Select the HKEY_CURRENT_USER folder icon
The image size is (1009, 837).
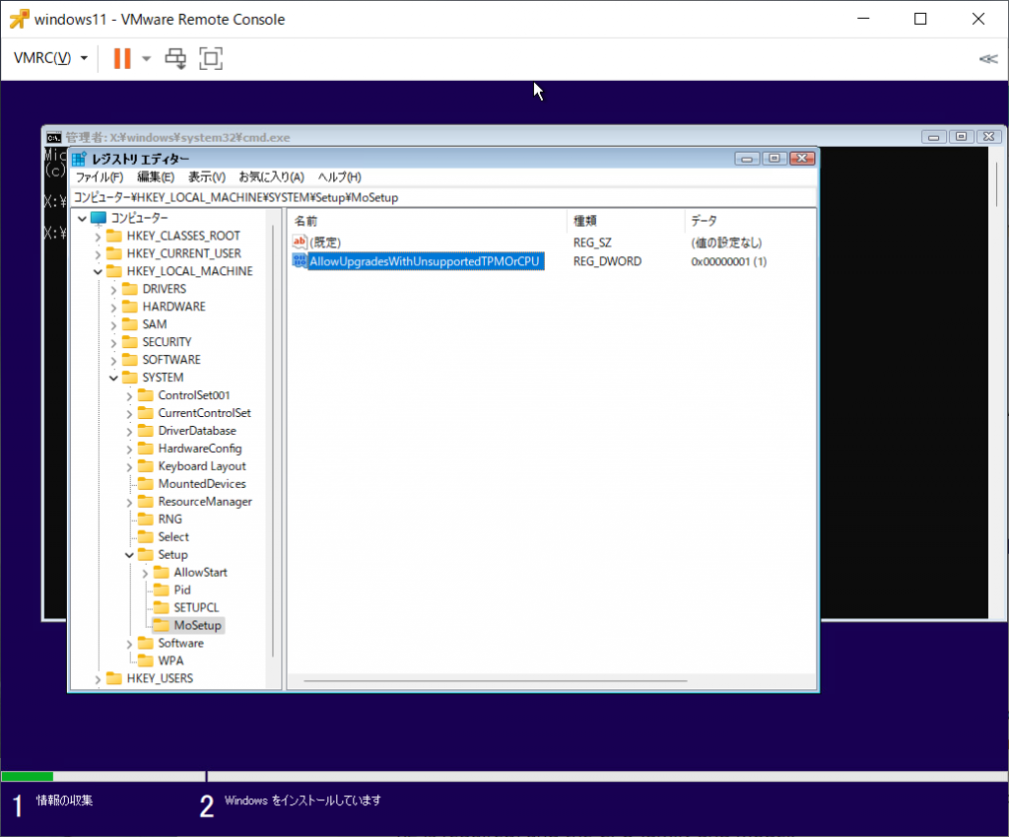point(114,253)
